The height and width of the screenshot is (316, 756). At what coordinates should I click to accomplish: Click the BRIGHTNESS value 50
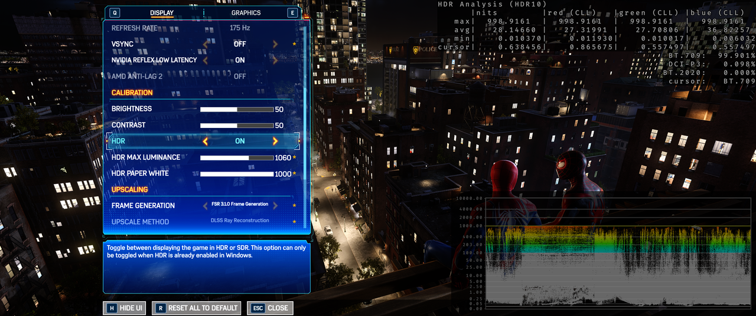279,109
